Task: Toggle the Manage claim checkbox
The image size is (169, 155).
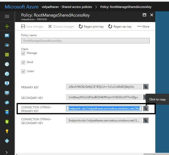Action: point(23,53)
